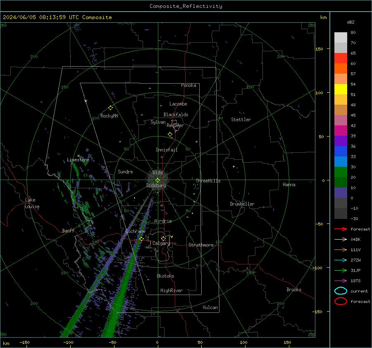Screen dimensions: 372x348
Task: Click the Calgary city label
Action: (x=161, y=243)
